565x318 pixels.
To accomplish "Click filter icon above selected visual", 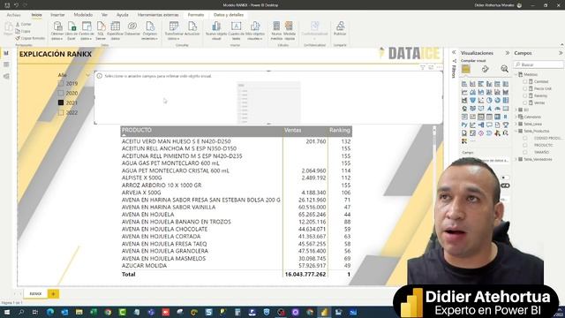I will pos(423,67).
